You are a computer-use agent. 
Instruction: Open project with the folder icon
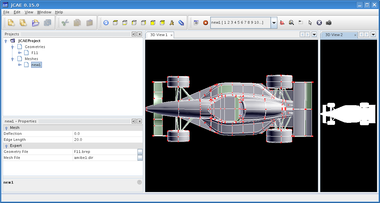click(35, 23)
